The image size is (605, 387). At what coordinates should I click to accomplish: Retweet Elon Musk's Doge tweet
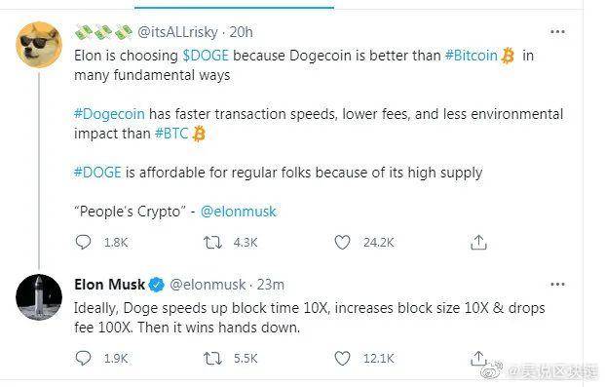212,359
